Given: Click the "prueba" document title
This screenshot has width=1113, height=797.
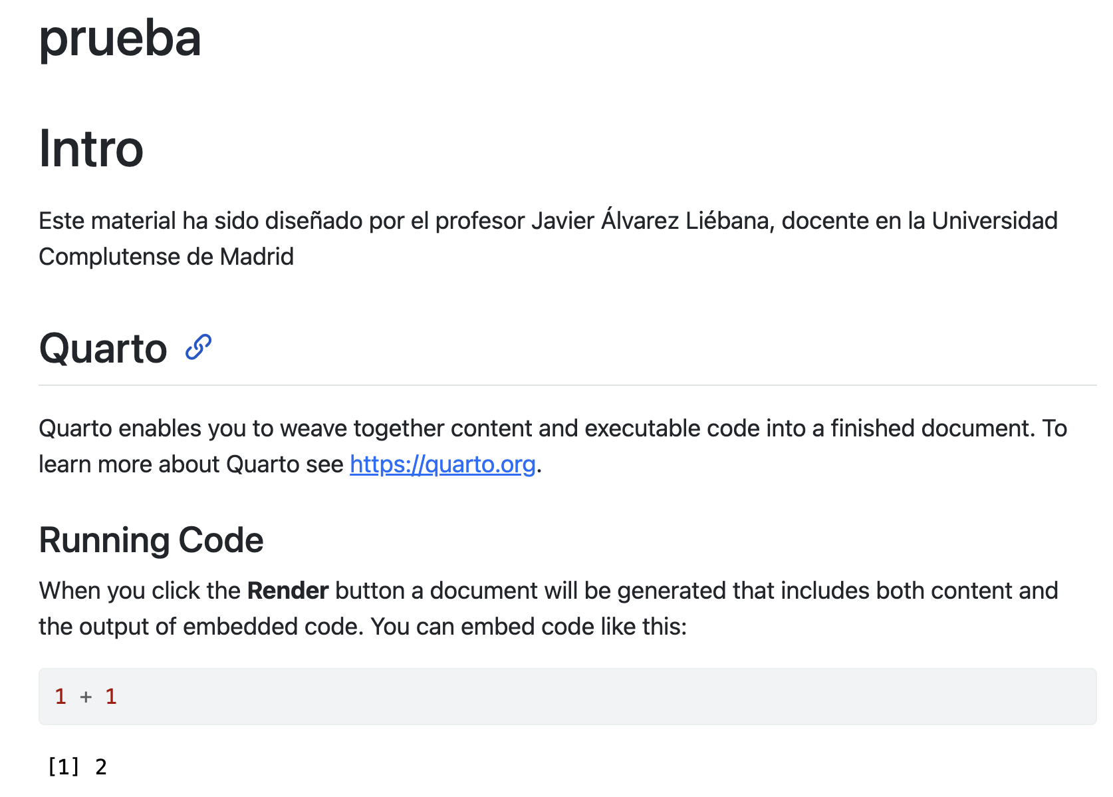Looking at the screenshot, I should point(120,39).
